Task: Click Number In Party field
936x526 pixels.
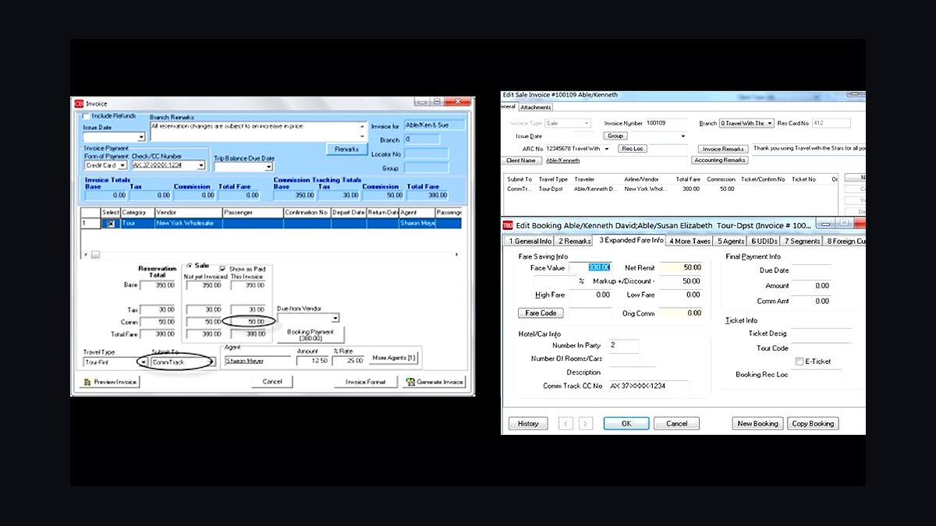Action: [623, 345]
